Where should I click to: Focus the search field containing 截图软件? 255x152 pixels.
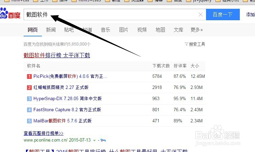(x=115, y=14)
